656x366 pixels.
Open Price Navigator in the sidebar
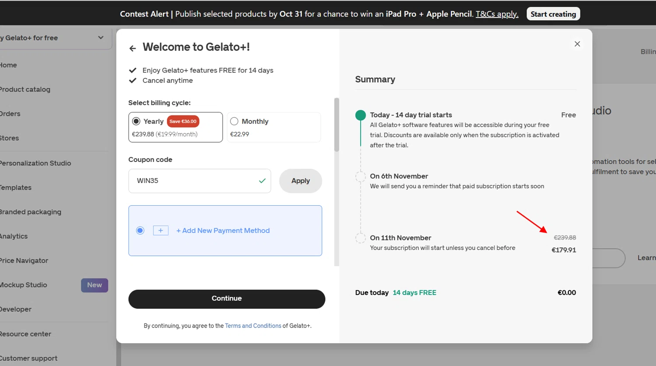(24, 260)
